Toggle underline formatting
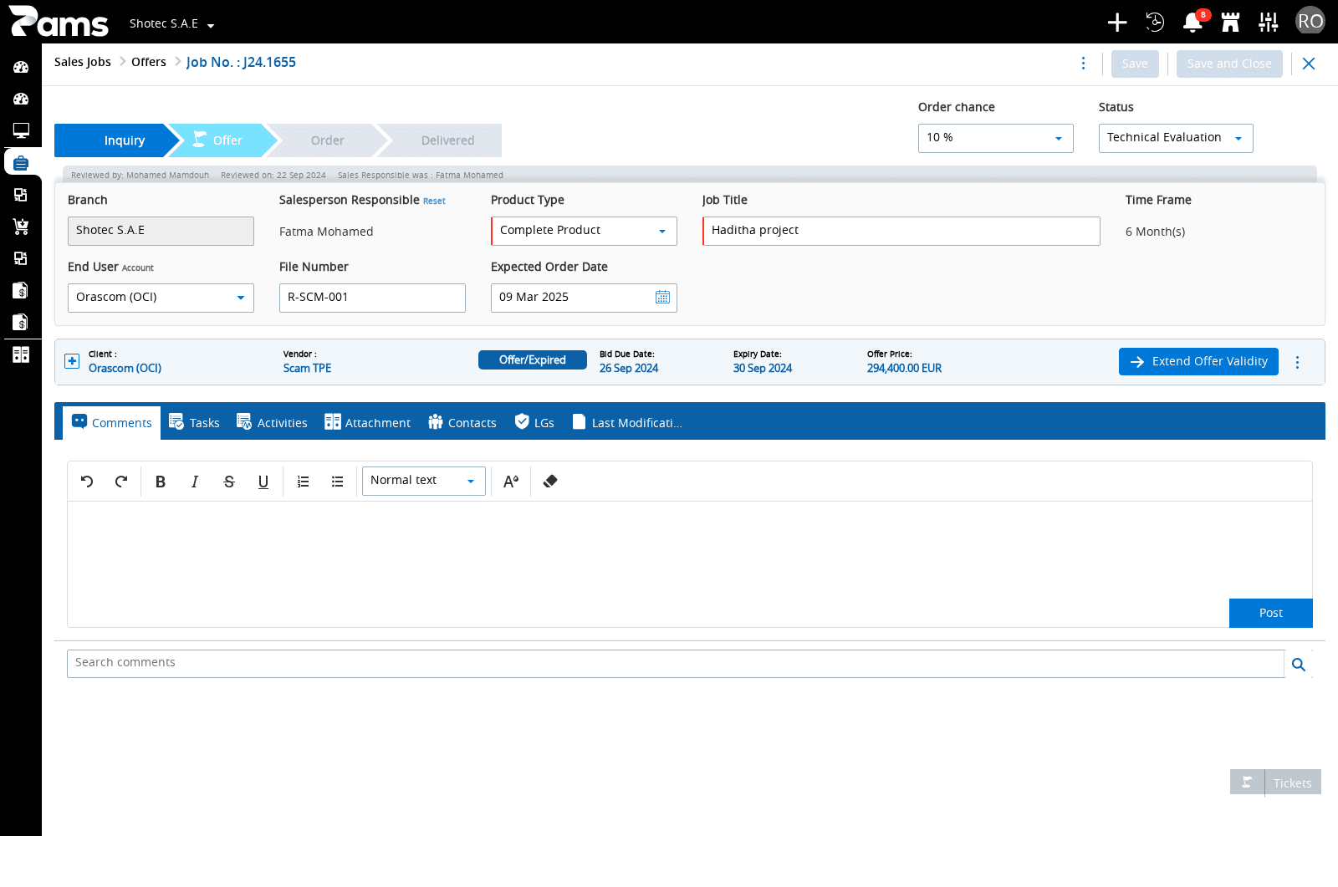The height and width of the screenshot is (887, 1338). 263,482
